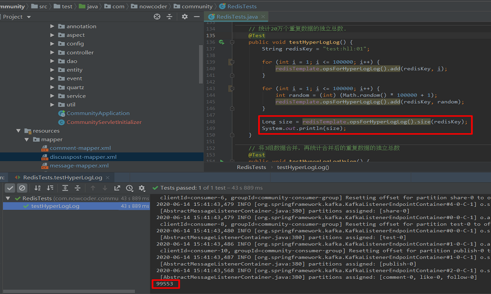Select the testHyperLogLog test result row

coord(77,206)
